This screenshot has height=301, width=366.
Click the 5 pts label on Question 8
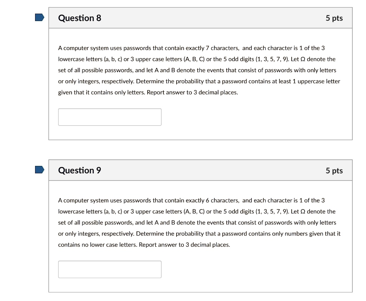coord(335,18)
